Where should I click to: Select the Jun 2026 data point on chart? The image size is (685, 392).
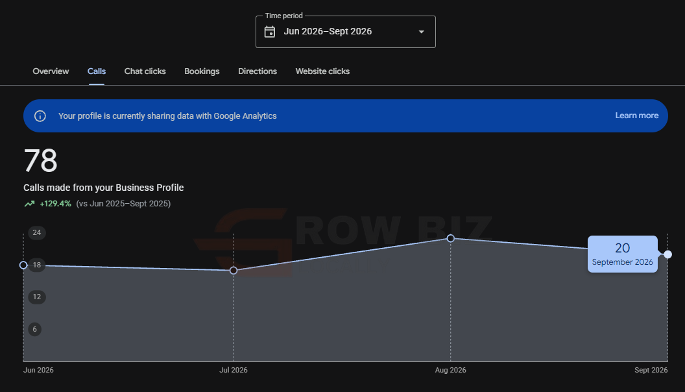23,265
